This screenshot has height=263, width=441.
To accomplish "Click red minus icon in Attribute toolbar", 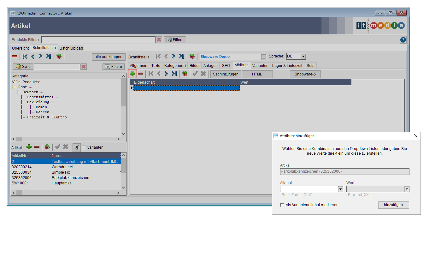I will (x=140, y=74).
